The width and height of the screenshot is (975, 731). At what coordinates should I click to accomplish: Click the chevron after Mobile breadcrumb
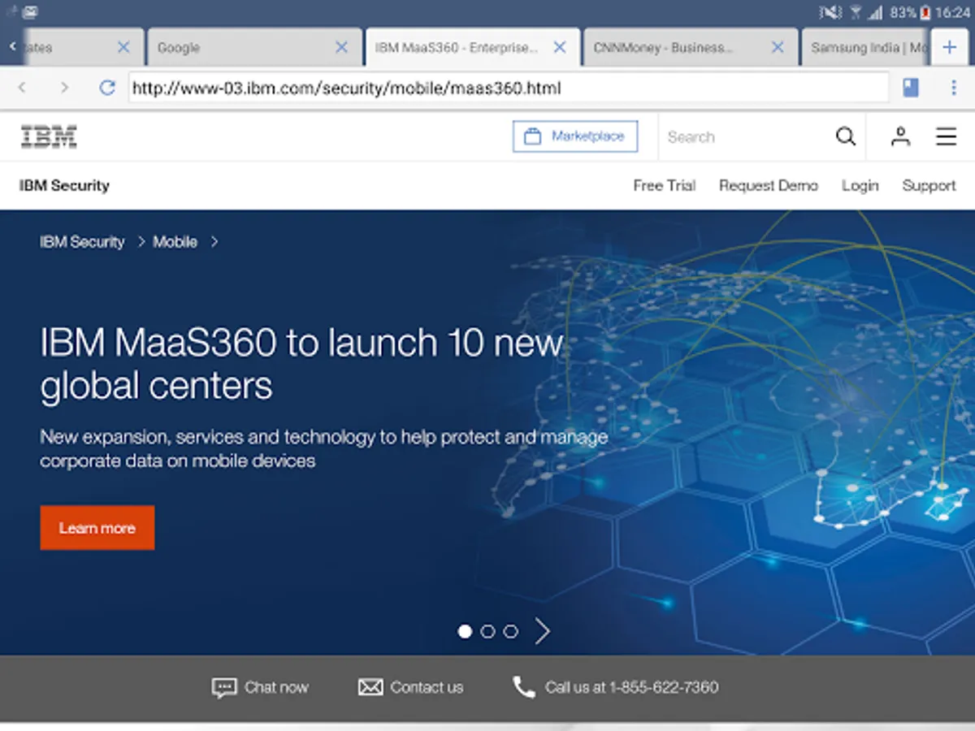click(x=214, y=242)
